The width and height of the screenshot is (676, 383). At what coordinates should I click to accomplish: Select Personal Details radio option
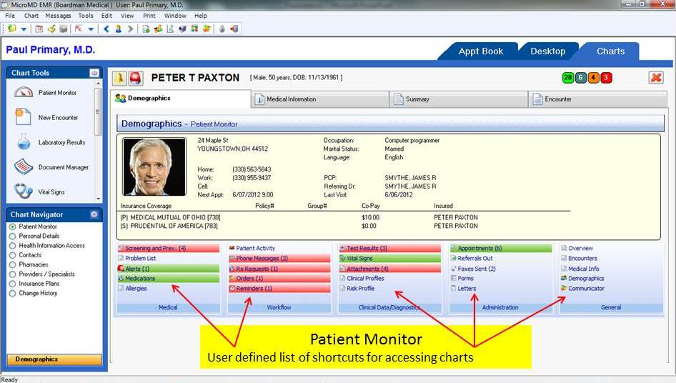pyautogui.click(x=12, y=236)
